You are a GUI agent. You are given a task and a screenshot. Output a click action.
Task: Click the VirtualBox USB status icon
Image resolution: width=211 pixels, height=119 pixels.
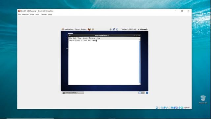point(167,108)
